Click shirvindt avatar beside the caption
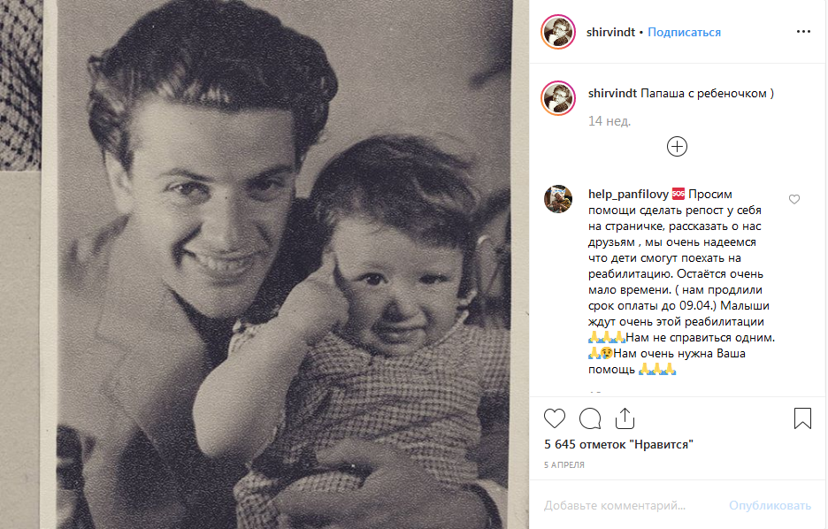828x529 pixels. [559, 99]
